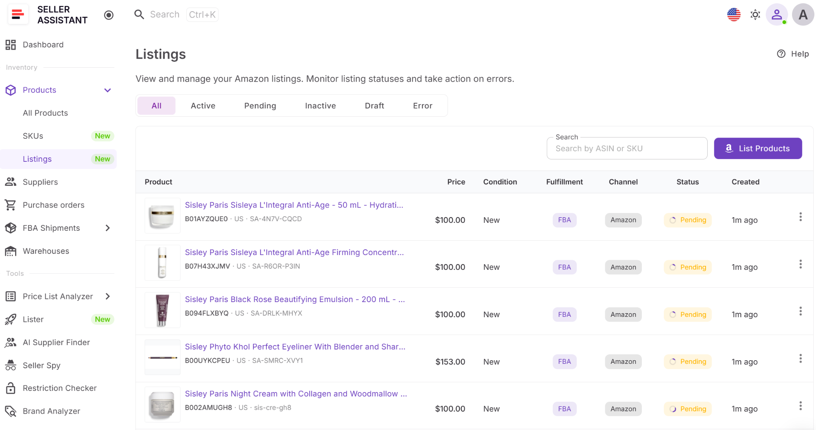Screen dimensions: 816x430
Task: Click the Seller Assistant logo icon
Action: pos(18,15)
